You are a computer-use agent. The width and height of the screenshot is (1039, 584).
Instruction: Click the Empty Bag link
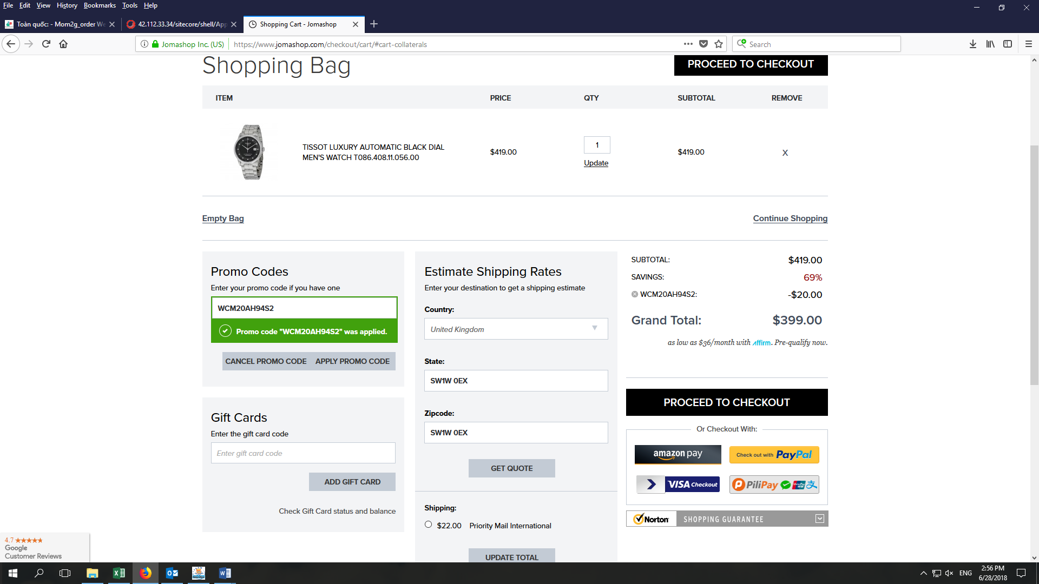[223, 218]
